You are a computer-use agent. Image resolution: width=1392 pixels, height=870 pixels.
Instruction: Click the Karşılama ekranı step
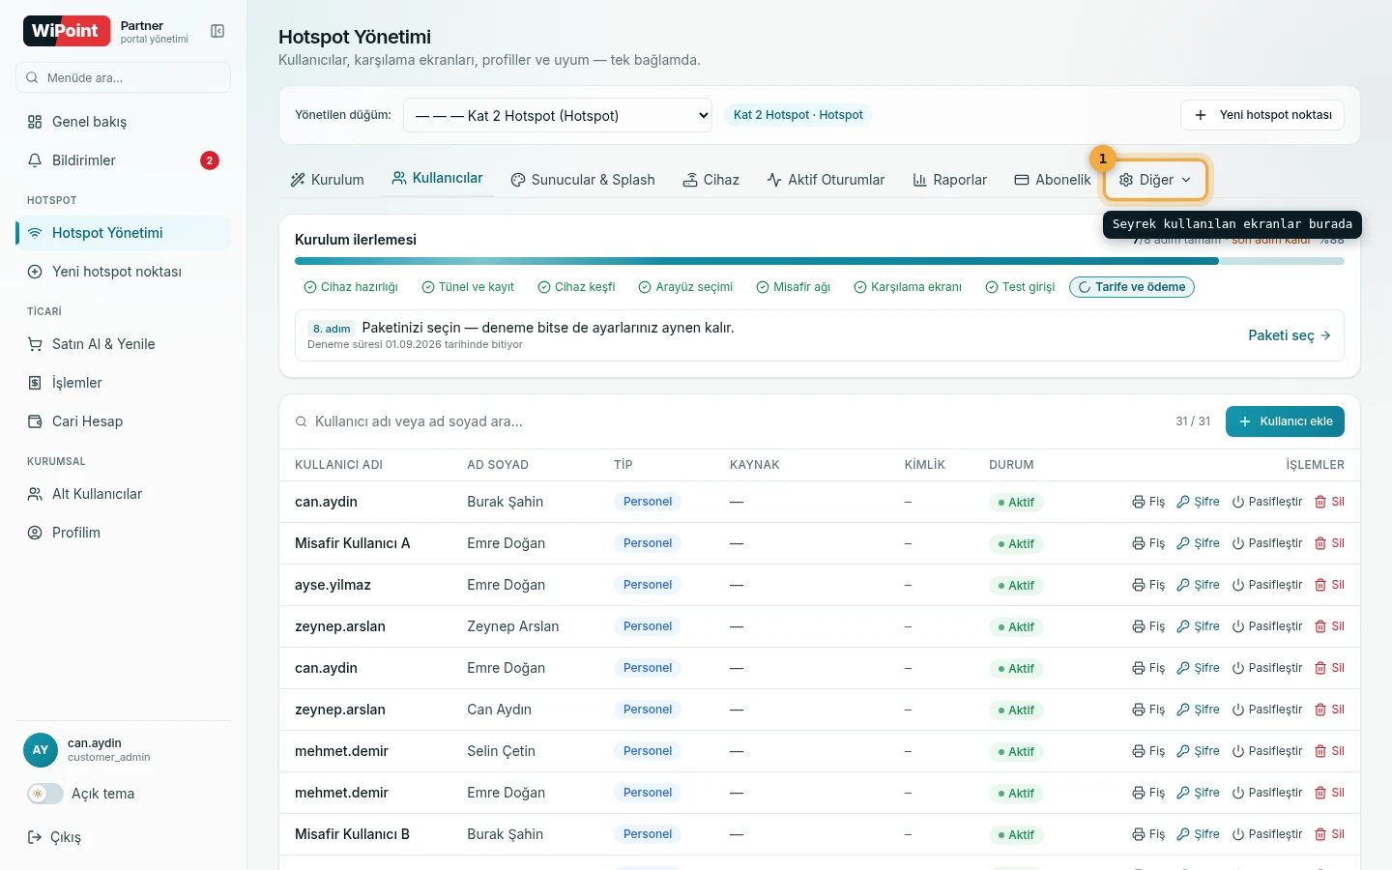click(908, 287)
